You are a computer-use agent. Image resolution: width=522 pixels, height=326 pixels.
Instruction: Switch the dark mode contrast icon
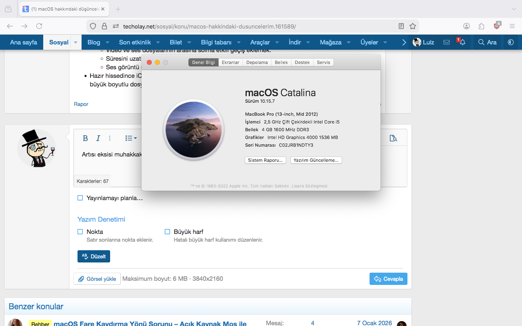click(x=511, y=42)
